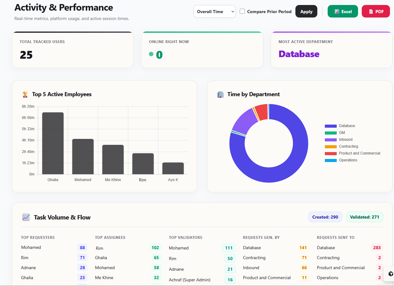The height and width of the screenshot is (286, 394).
Task: Click the 283 count badge for Database
Action: pos(377,248)
